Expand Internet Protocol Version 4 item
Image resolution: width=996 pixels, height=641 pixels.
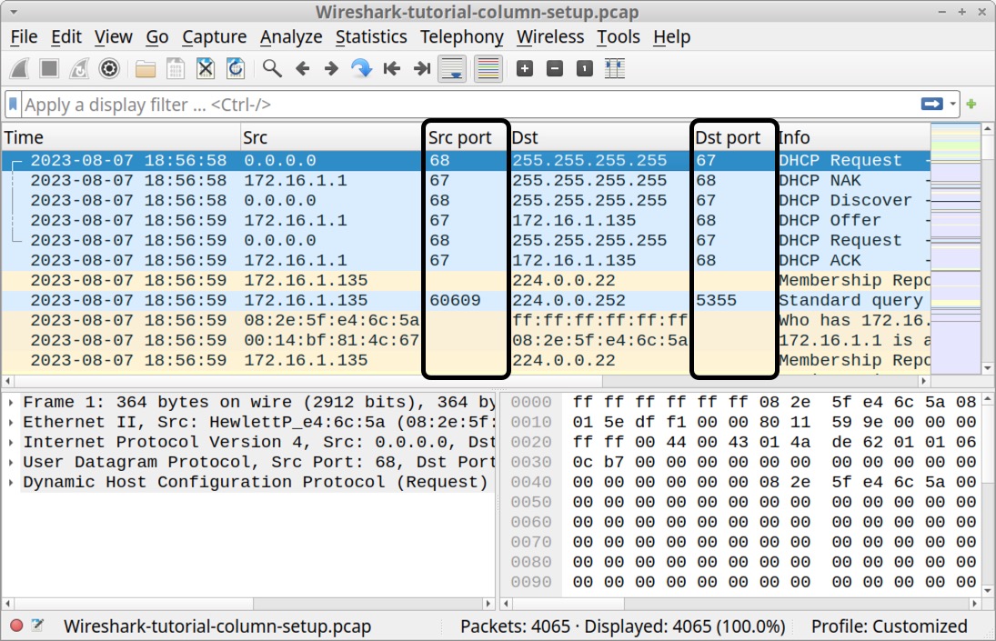(x=11, y=443)
